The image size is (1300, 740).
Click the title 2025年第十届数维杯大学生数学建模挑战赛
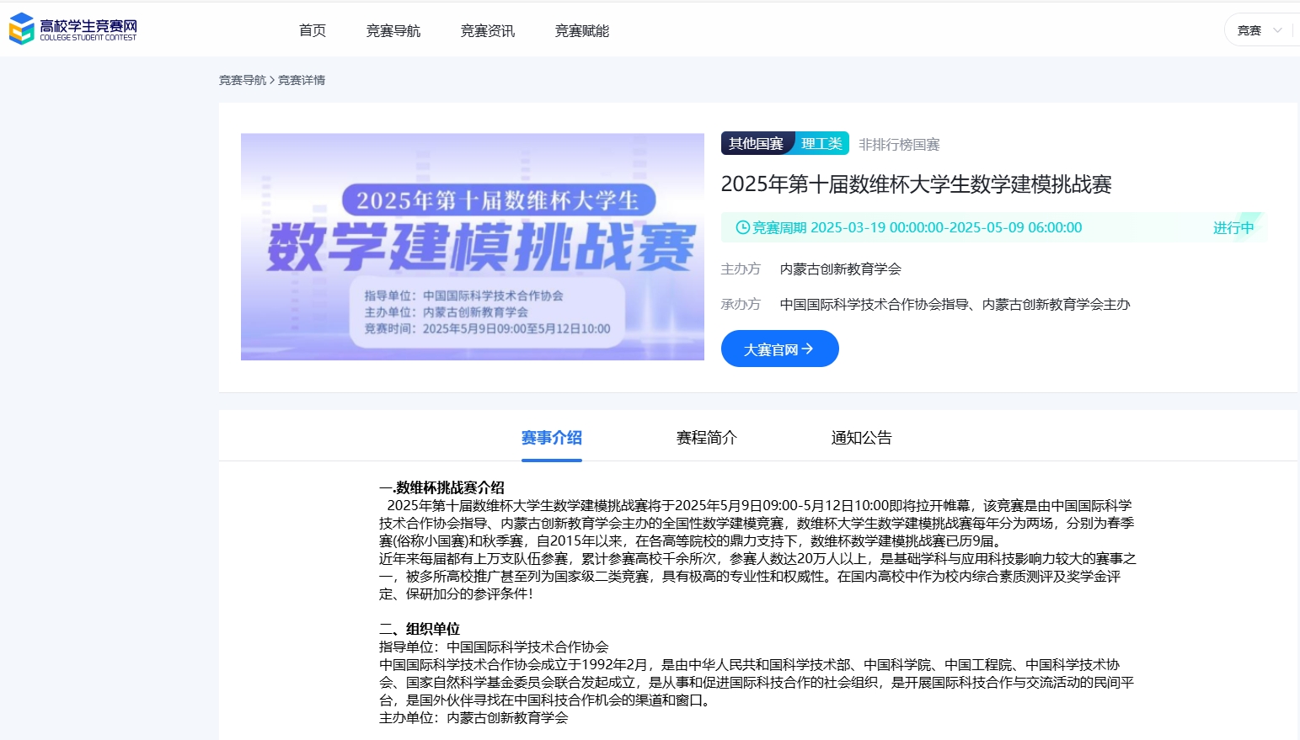(917, 184)
